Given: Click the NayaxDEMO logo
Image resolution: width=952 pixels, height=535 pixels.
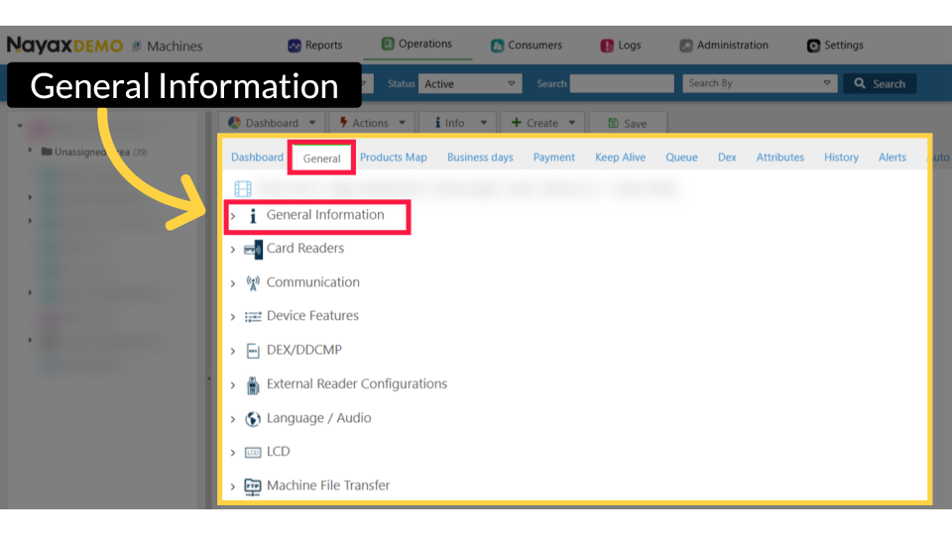Looking at the screenshot, I should (65, 46).
